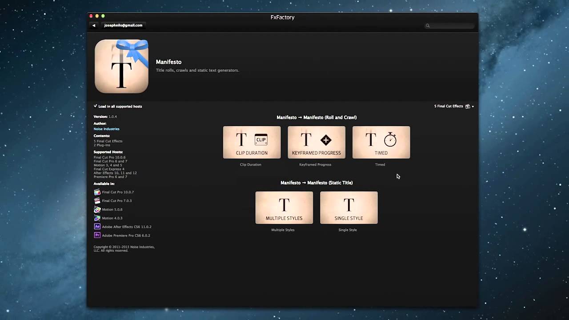The width and height of the screenshot is (569, 320).
Task: Select the Keyframed Progress thumbnail
Action: 317,142
